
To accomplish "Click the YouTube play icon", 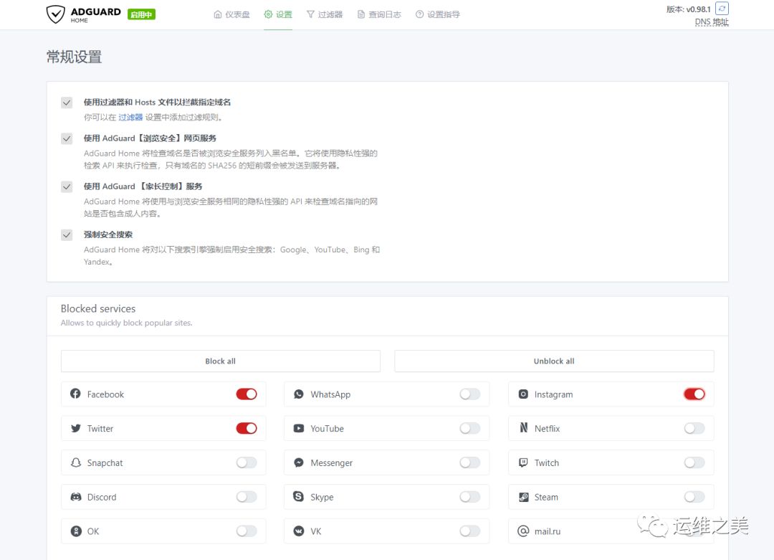I will pyautogui.click(x=299, y=428).
